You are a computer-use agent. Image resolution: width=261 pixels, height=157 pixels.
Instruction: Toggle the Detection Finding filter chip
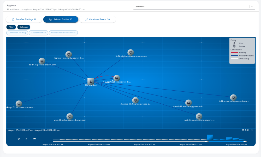(x=17, y=33)
